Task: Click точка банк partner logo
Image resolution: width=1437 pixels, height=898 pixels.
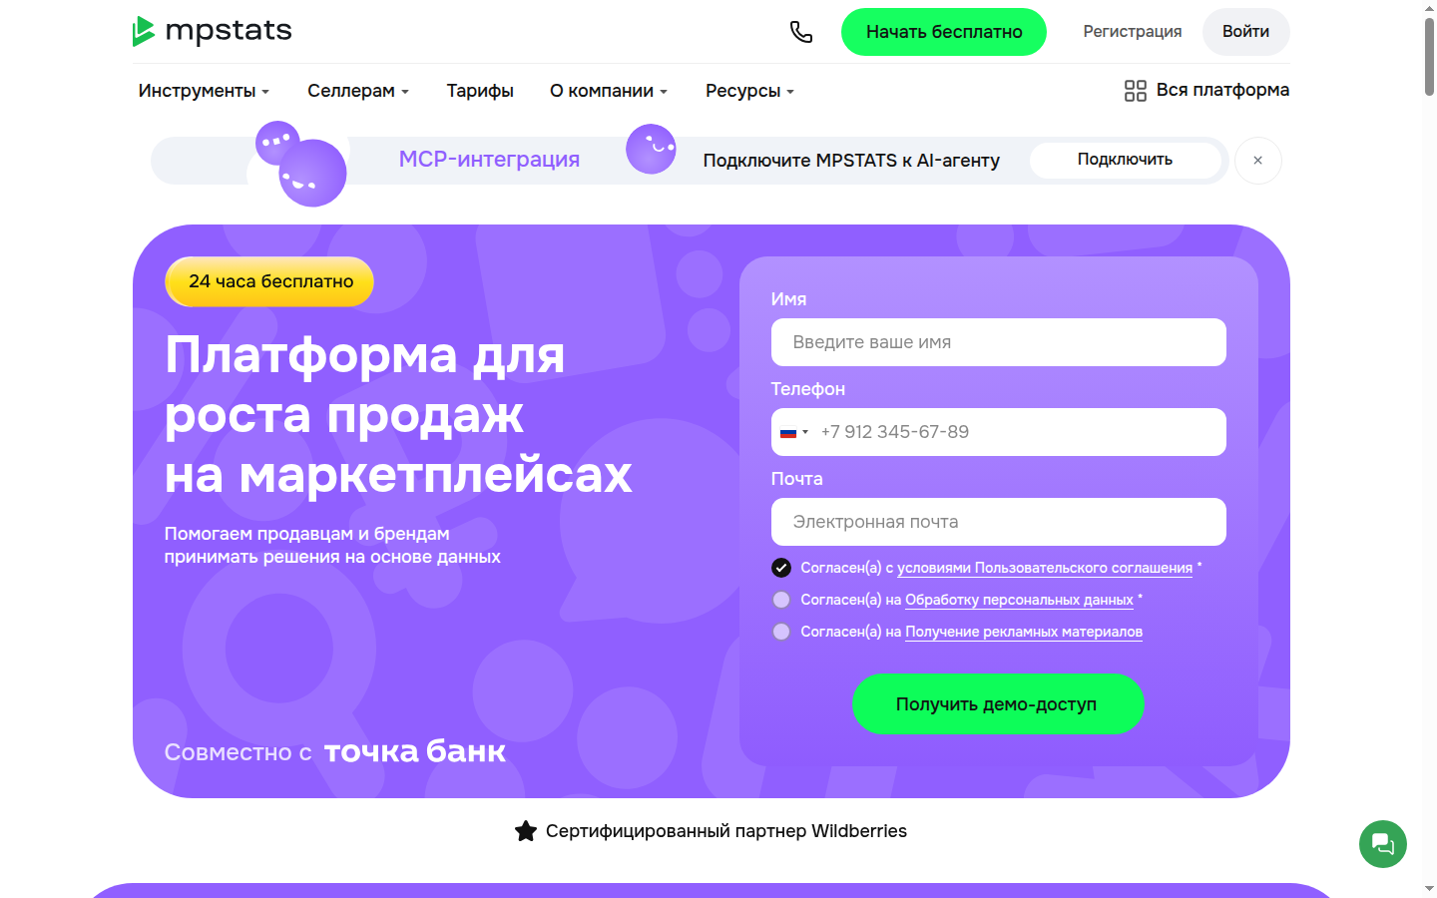Action: (415, 751)
